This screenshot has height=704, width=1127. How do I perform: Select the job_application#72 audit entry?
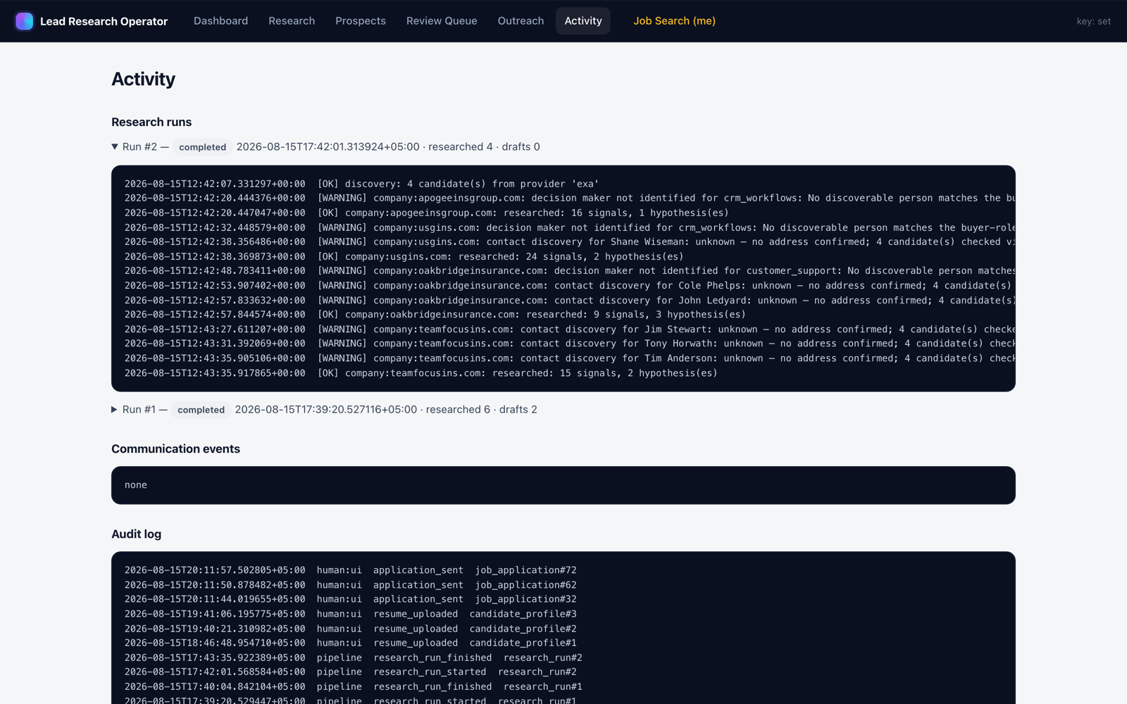[350, 570]
